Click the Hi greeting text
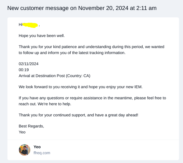The height and width of the screenshot is (163, 183). pyautogui.click(x=21, y=25)
